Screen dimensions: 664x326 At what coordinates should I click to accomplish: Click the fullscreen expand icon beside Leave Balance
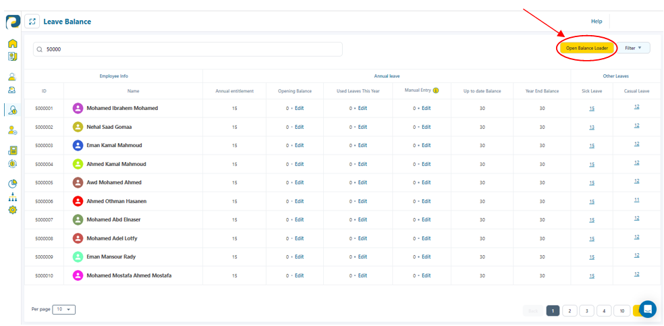32,22
